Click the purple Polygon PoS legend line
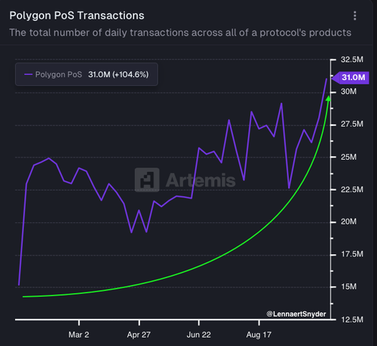Image resolution: width=377 pixels, height=346 pixels. (29, 75)
